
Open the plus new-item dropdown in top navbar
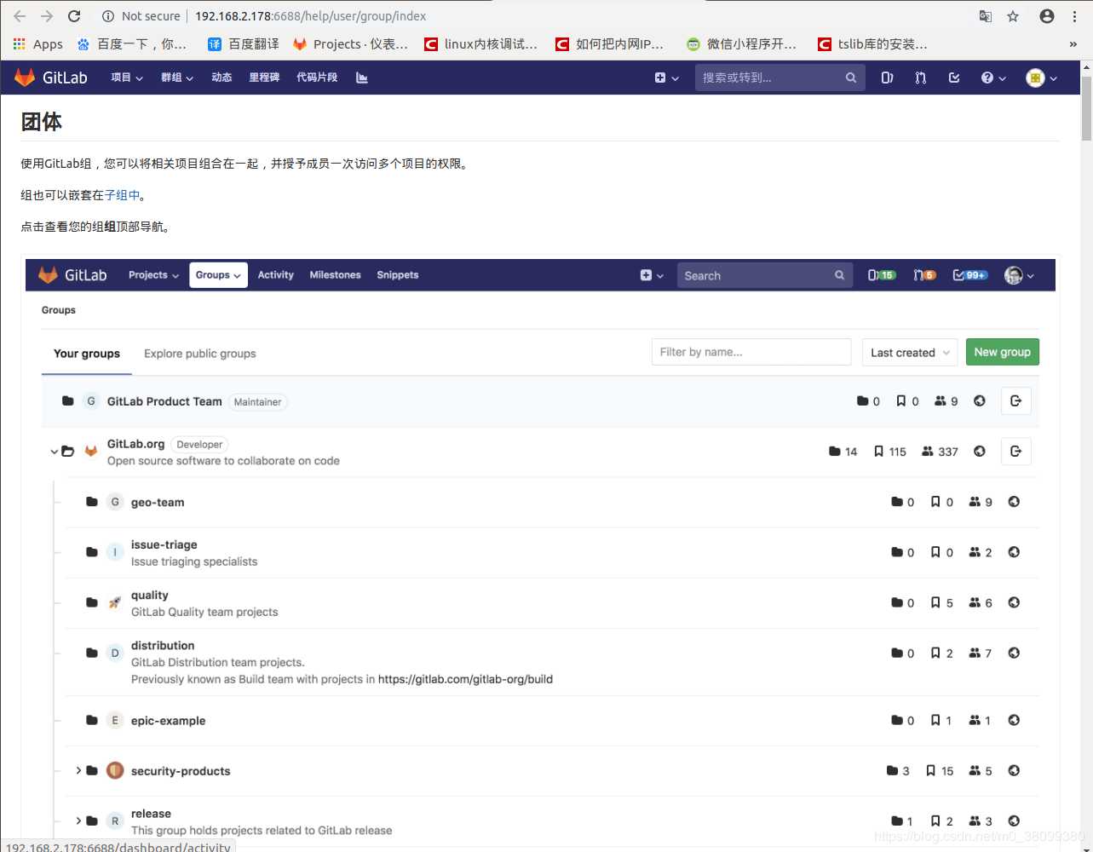point(666,78)
